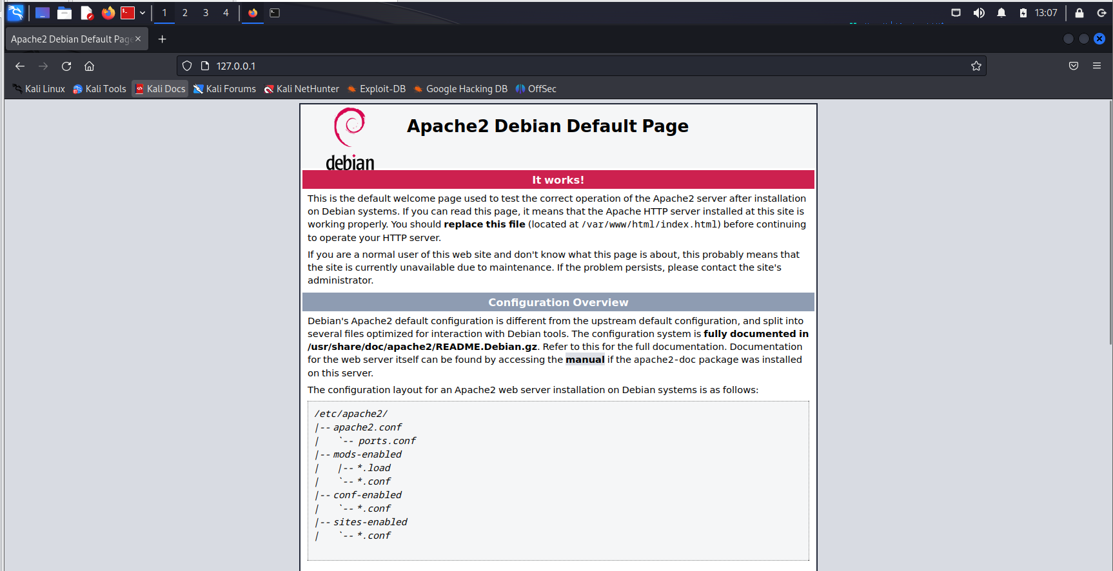
Task: Go back to previous page
Action: pos(20,66)
